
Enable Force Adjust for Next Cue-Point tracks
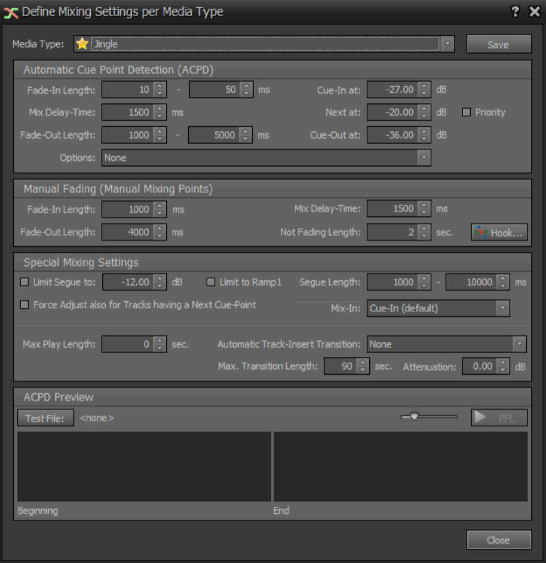click(24, 305)
